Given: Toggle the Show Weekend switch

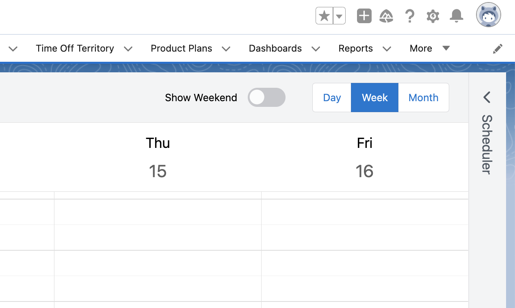Looking at the screenshot, I should tap(266, 98).
